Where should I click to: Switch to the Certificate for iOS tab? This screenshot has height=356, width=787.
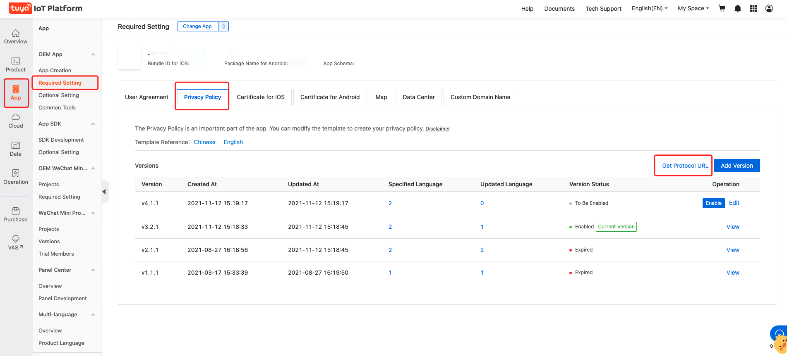point(261,97)
